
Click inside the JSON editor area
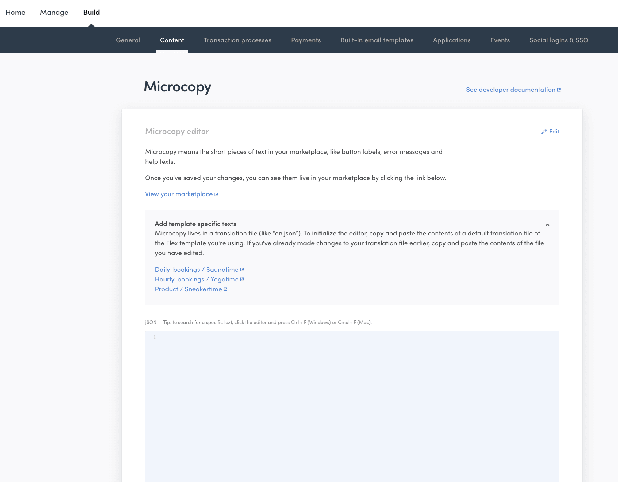[x=352, y=405]
